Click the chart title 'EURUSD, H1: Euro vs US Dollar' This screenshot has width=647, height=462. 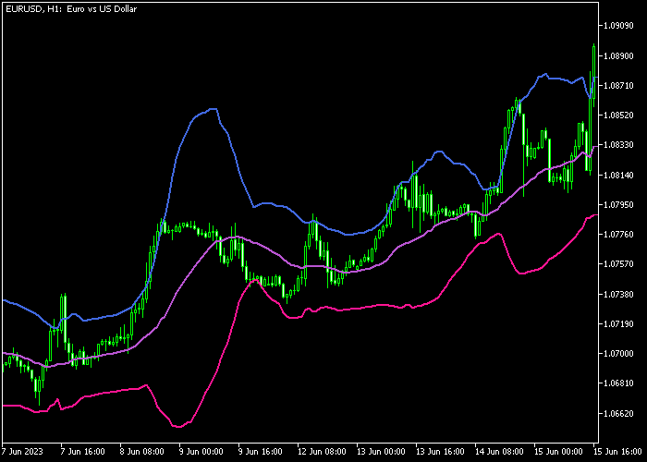point(71,8)
